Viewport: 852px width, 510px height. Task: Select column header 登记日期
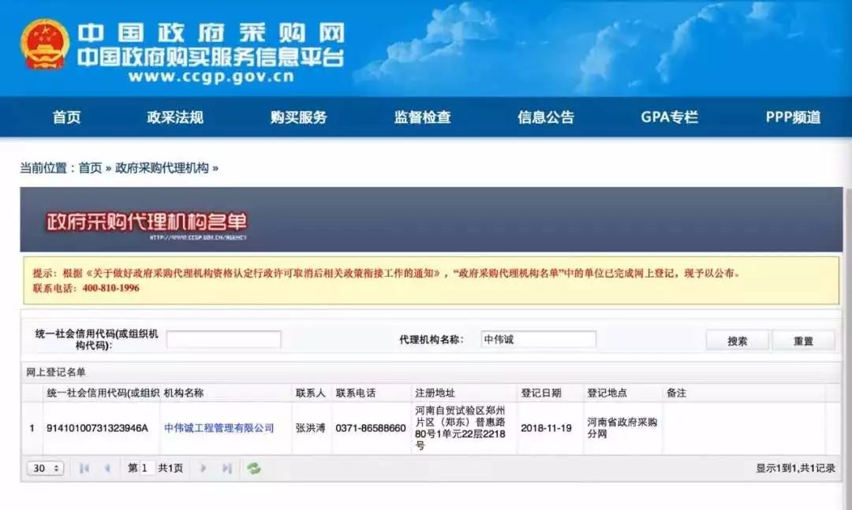pos(540,393)
